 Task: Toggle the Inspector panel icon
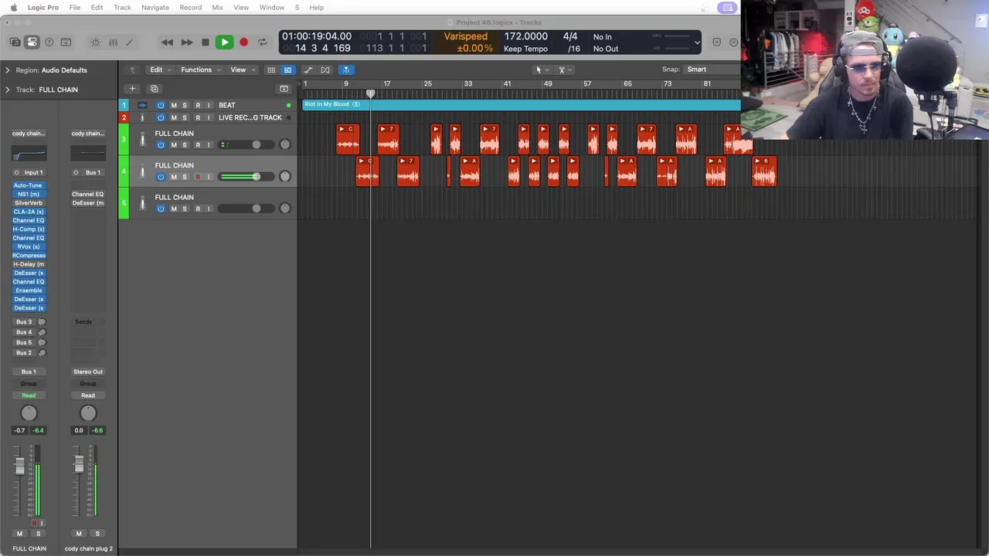[x=32, y=42]
